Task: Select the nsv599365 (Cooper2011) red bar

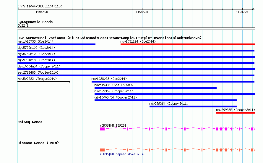Action: (236, 113)
